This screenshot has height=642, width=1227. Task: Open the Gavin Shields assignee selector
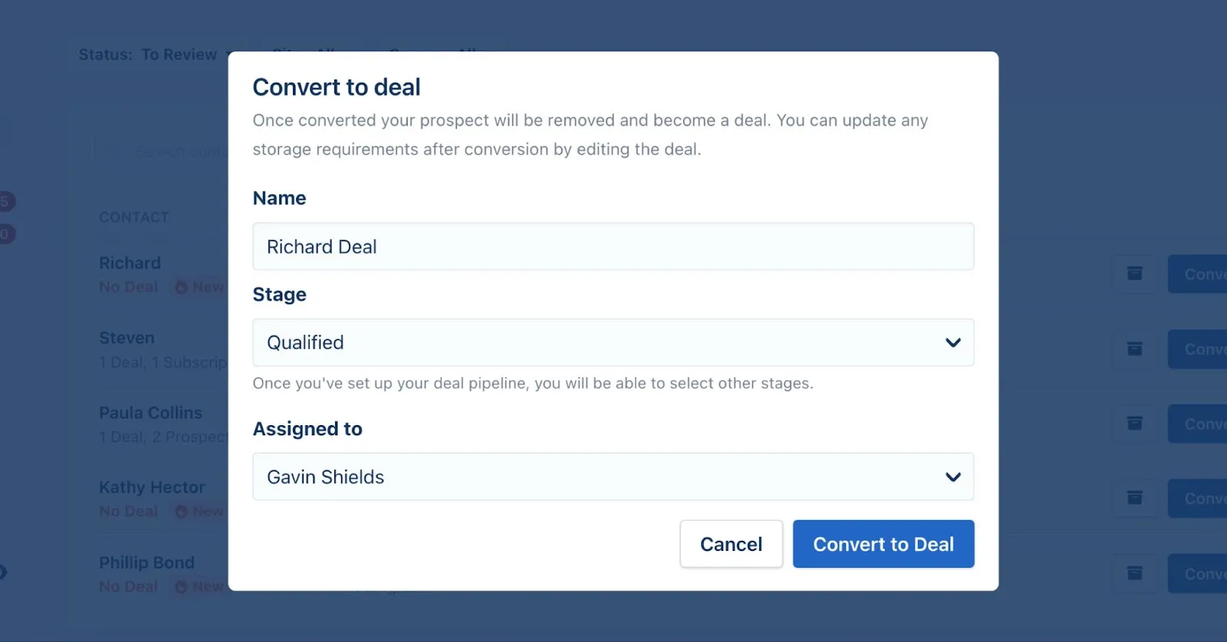click(613, 477)
